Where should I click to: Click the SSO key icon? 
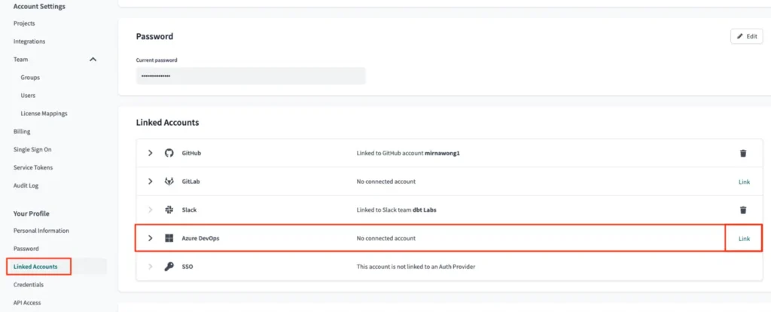point(169,267)
